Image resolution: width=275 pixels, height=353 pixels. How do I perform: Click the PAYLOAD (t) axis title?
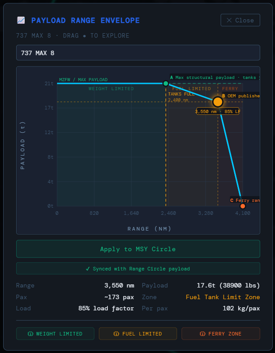(x=22, y=145)
